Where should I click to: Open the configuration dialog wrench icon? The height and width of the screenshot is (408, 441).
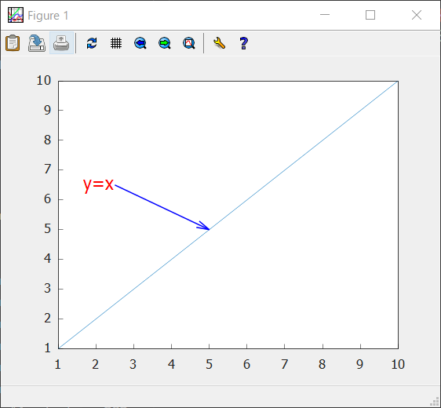[x=220, y=43]
